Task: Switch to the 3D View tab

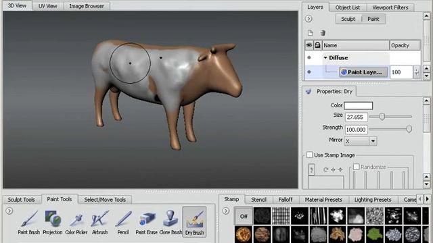Action: click(x=17, y=5)
